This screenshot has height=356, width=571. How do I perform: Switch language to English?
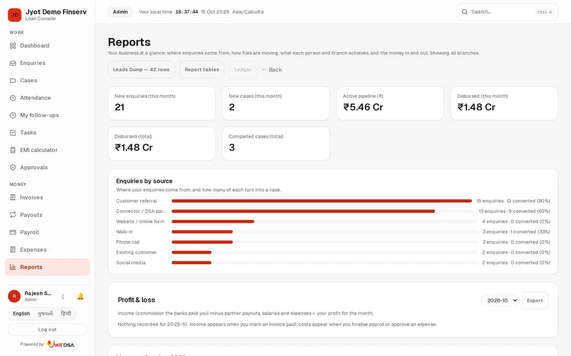21,314
